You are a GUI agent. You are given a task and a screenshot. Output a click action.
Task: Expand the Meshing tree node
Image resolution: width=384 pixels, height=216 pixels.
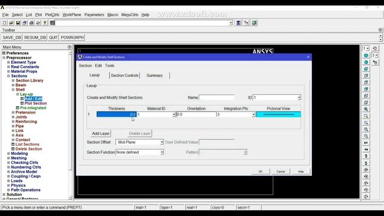point(8,158)
